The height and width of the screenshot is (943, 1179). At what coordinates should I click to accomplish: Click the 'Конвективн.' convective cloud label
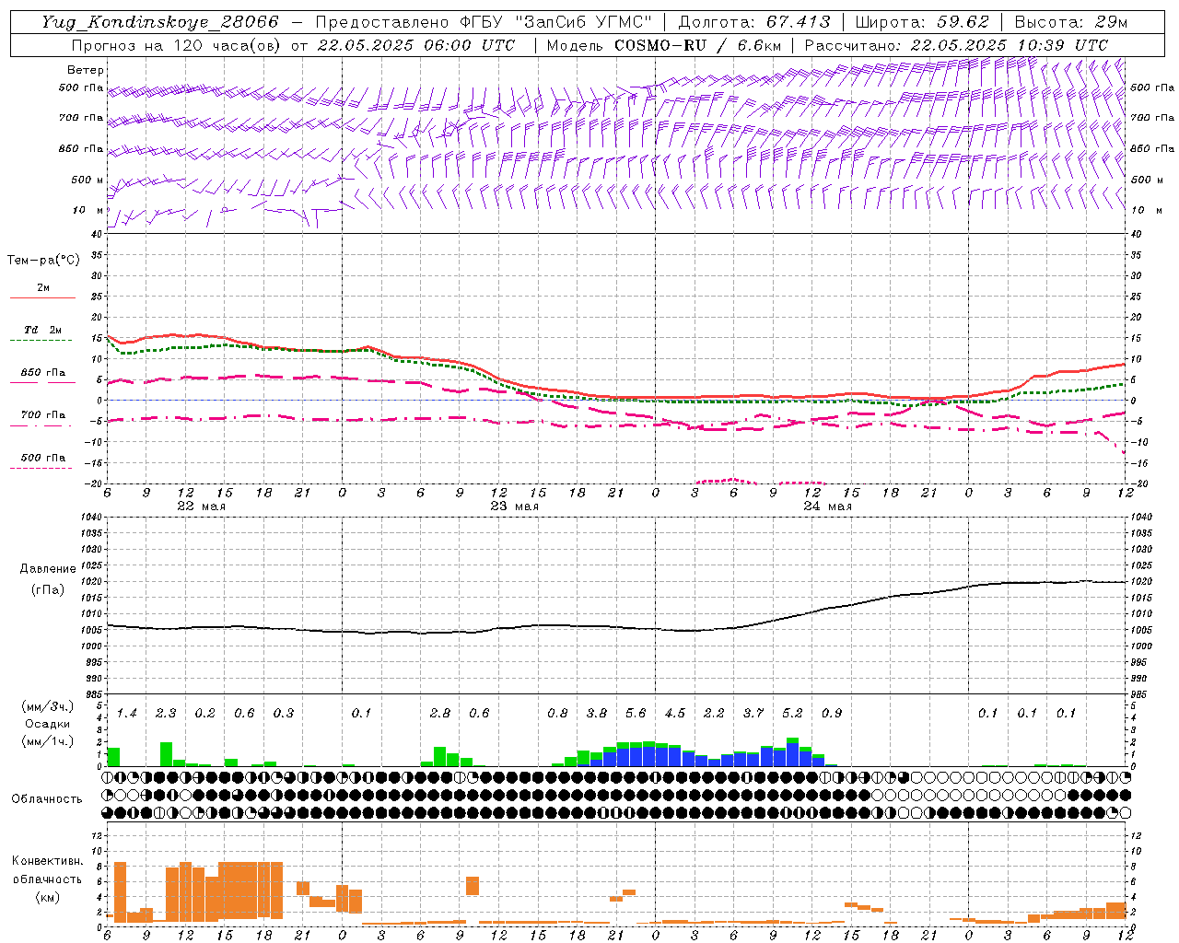pos(47,861)
